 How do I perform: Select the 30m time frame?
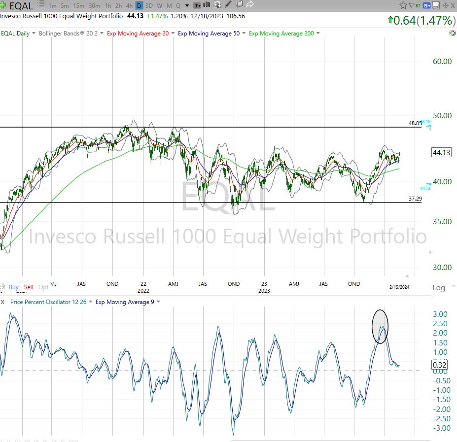click(x=94, y=5)
